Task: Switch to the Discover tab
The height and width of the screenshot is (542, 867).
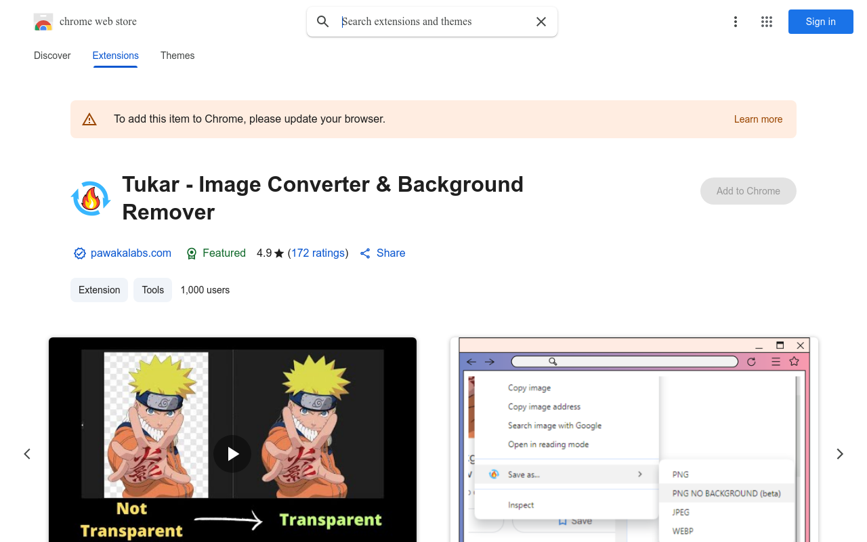Action: [52, 56]
